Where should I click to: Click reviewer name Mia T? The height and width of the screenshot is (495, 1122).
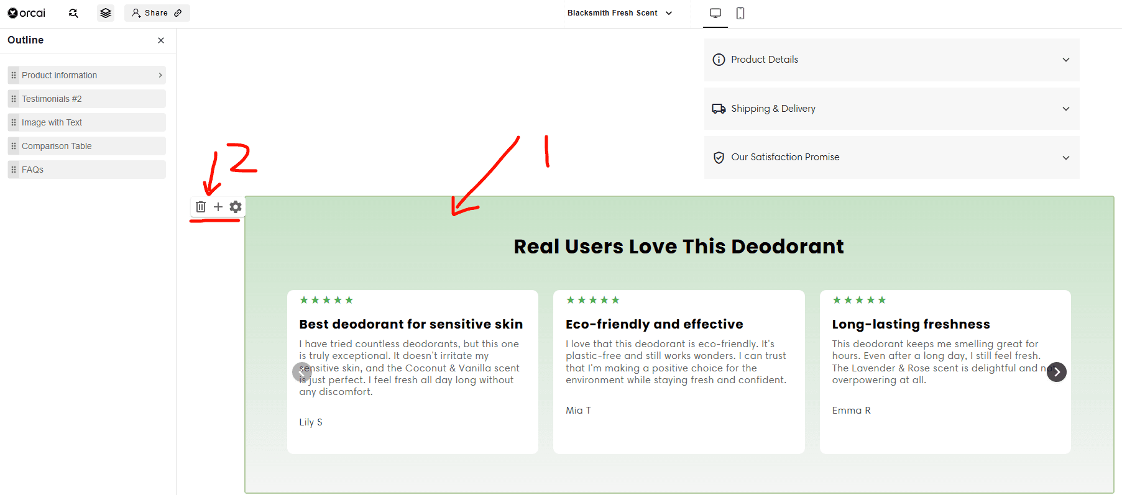click(x=578, y=411)
